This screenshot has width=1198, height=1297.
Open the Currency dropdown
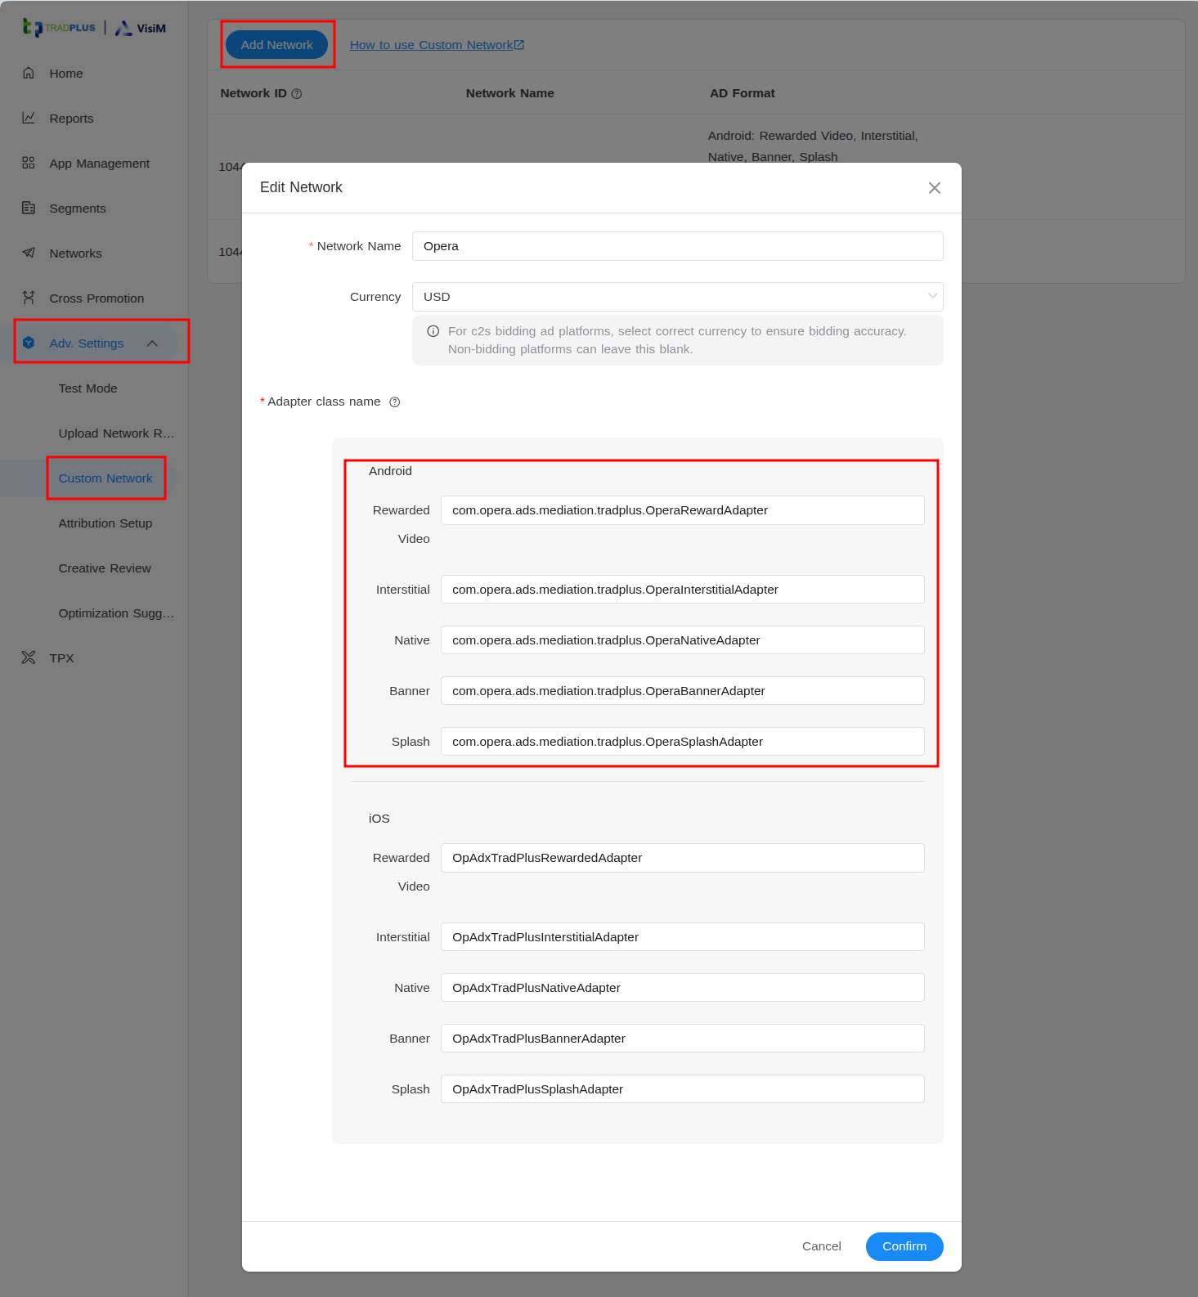(x=678, y=297)
